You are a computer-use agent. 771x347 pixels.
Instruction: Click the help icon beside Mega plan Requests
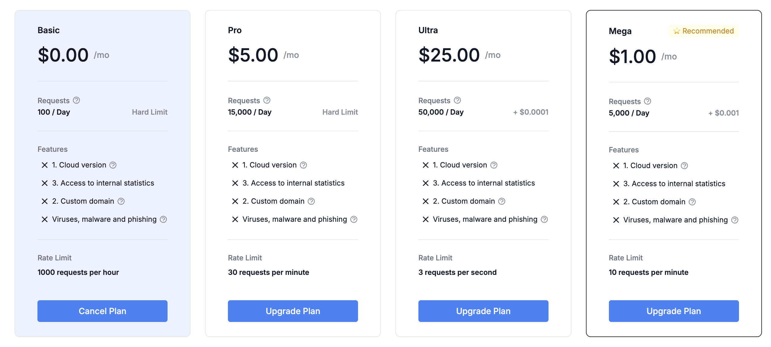click(x=648, y=101)
